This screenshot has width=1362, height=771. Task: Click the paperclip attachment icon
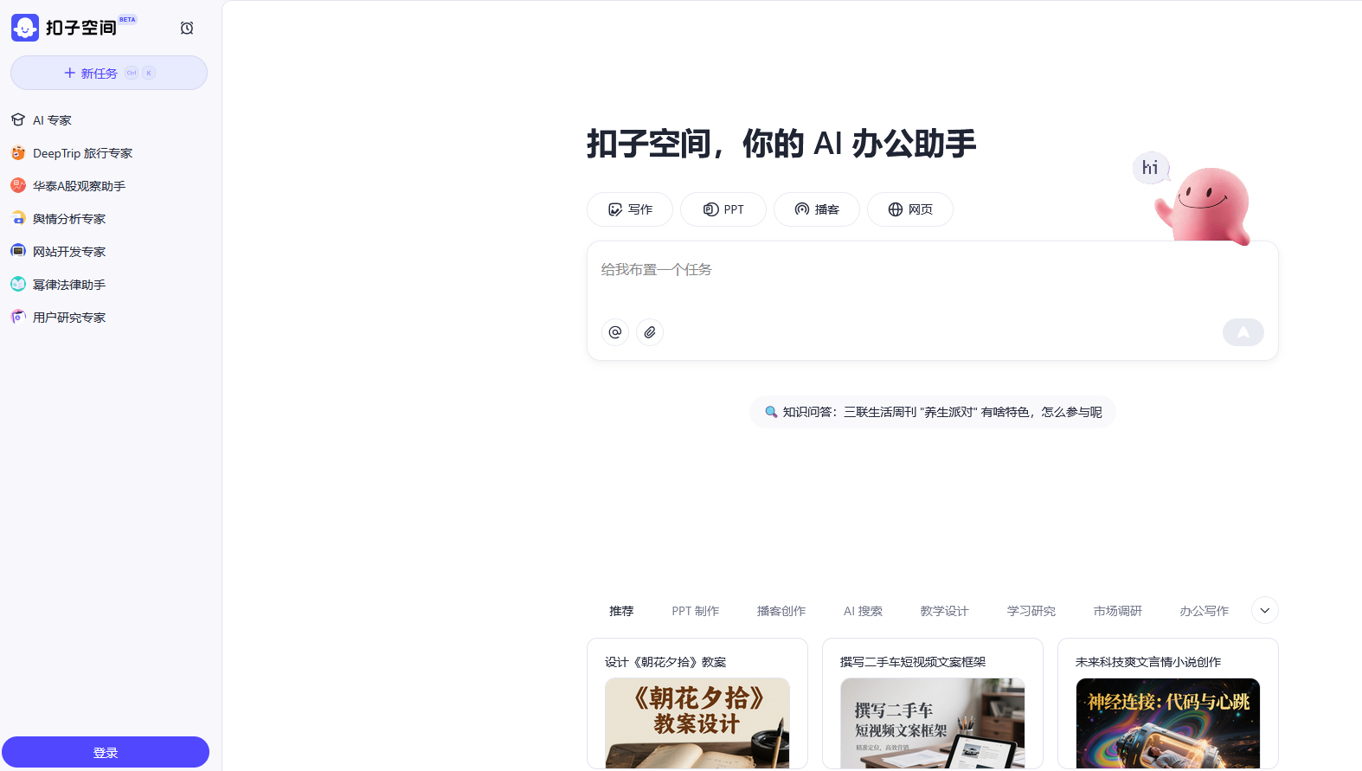tap(650, 332)
